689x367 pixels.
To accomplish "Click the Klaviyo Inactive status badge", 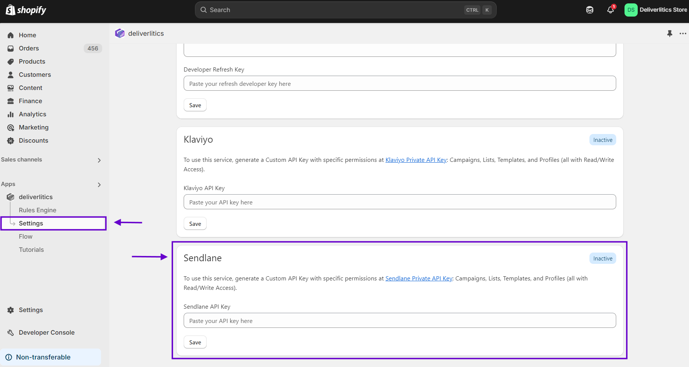I will (x=603, y=140).
